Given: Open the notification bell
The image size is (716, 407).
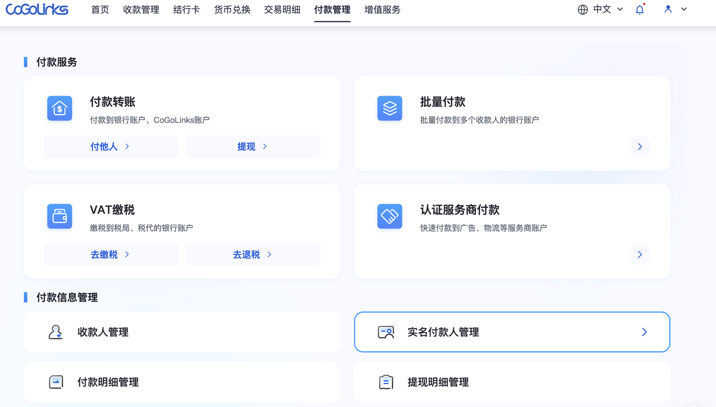Looking at the screenshot, I should [x=640, y=10].
